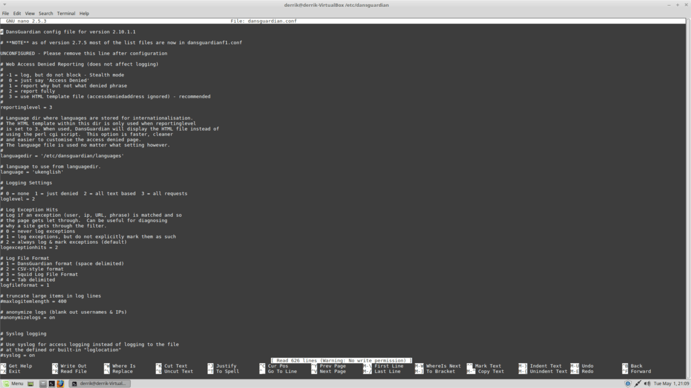This screenshot has width=691, height=388.
Task: Open the Terminal menu
Action: pos(66,13)
